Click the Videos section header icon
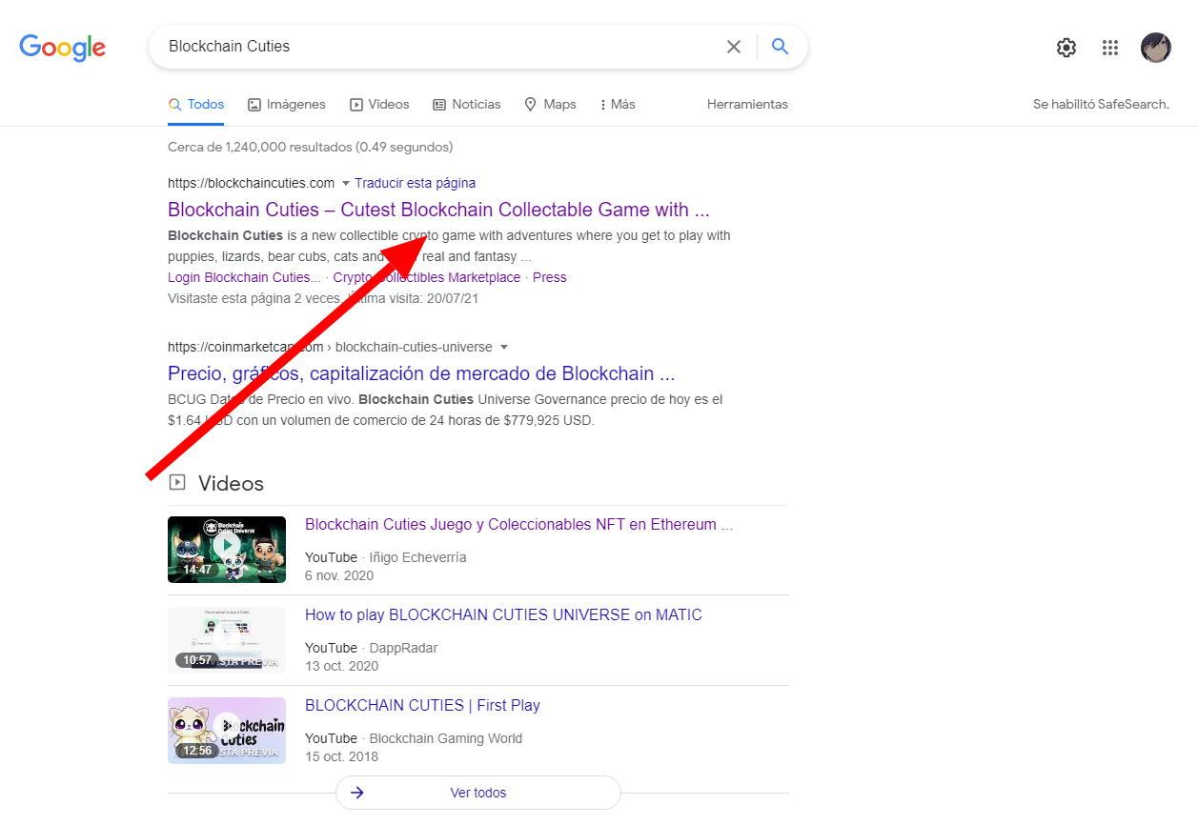 tap(176, 482)
